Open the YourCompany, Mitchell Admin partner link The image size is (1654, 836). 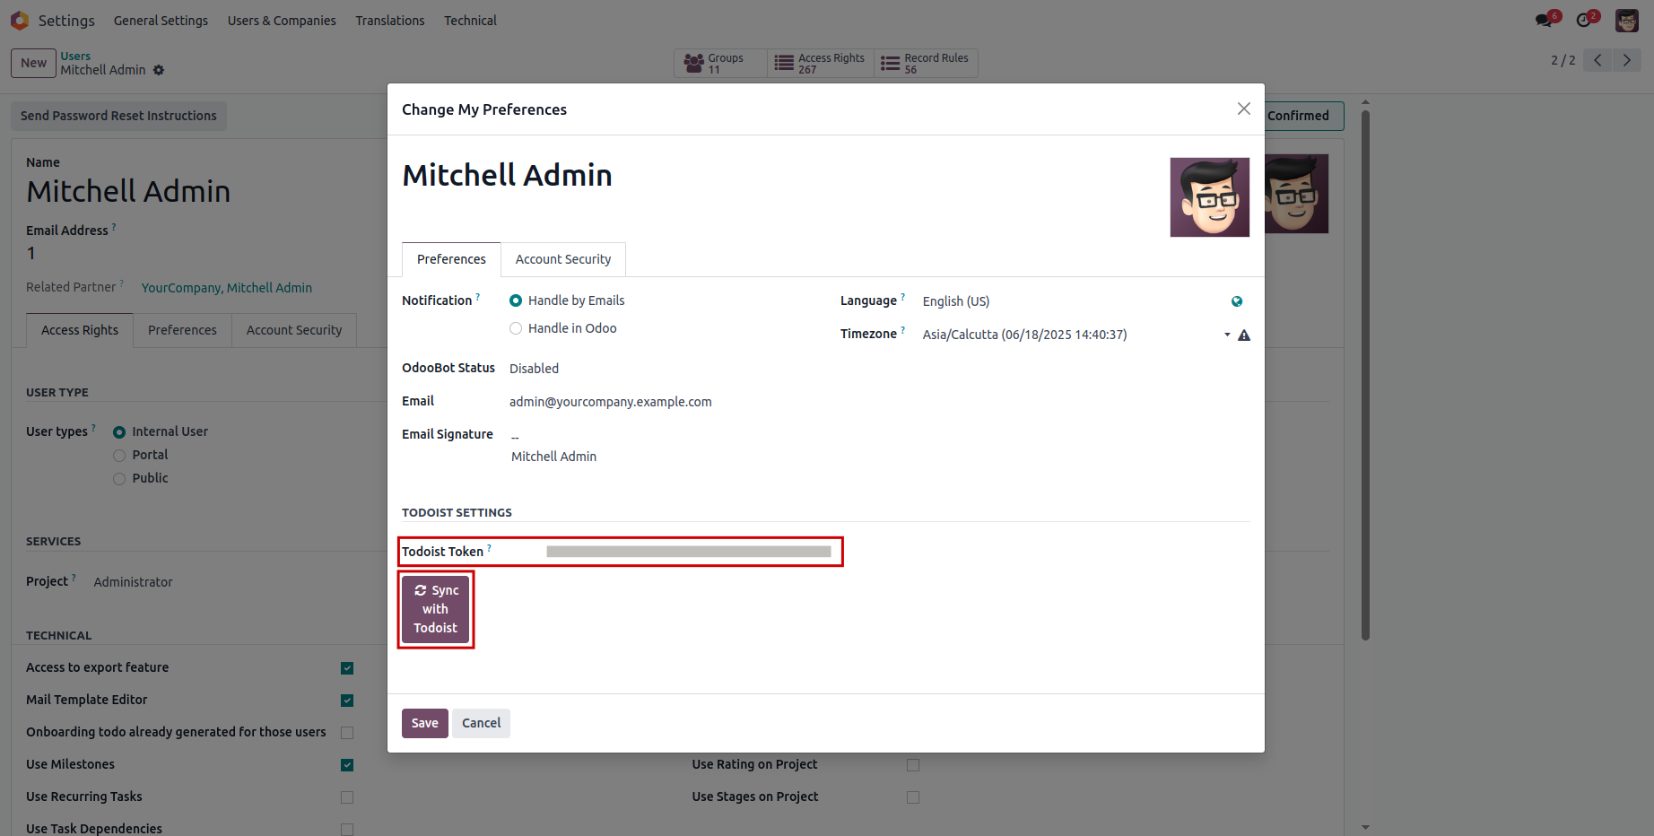(227, 288)
